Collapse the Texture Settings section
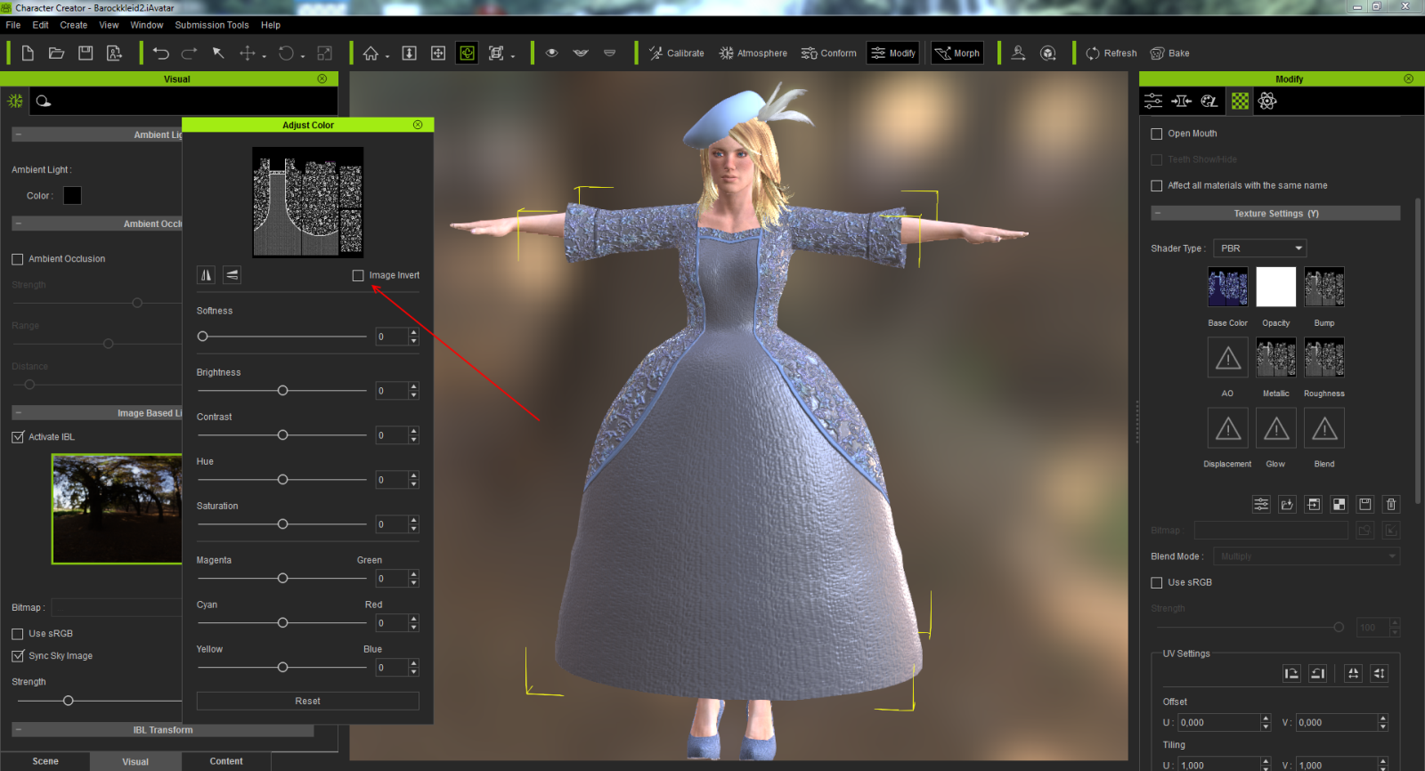The image size is (1425, 771). pos(1157,214)
